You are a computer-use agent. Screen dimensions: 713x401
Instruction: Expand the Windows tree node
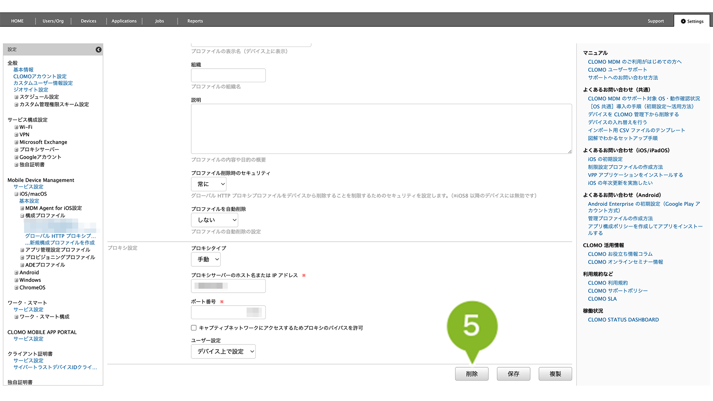(16, 280)
